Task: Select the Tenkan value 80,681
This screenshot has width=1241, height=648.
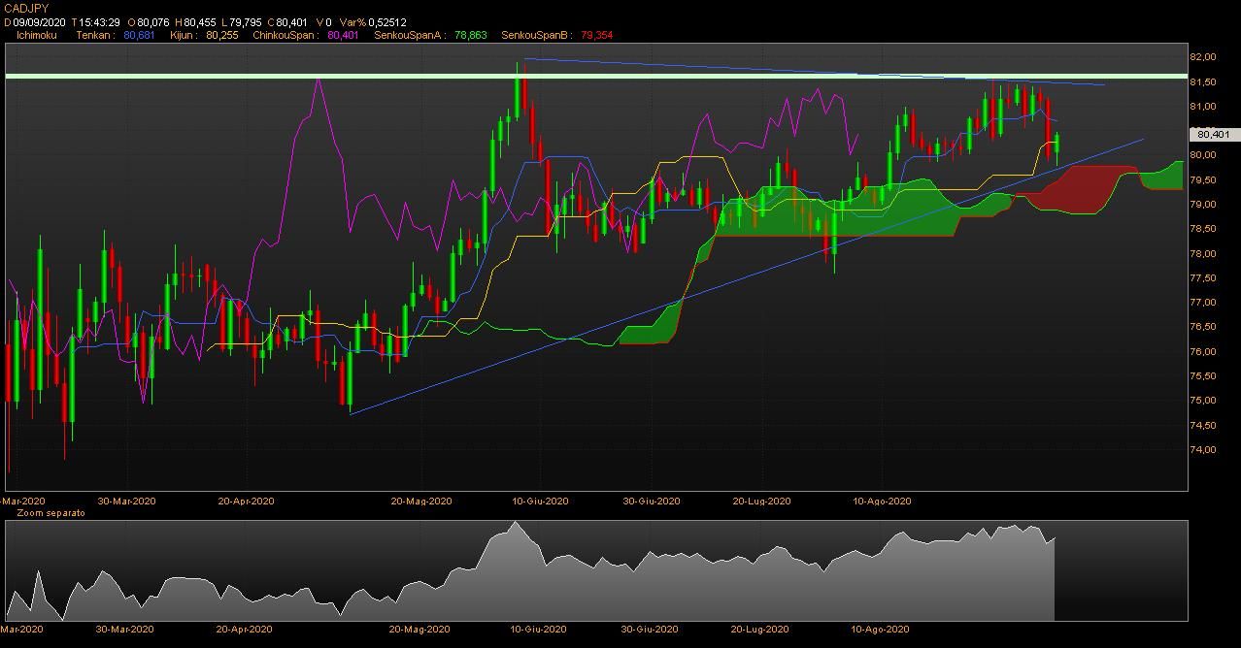Action: (x=139, y=35)
